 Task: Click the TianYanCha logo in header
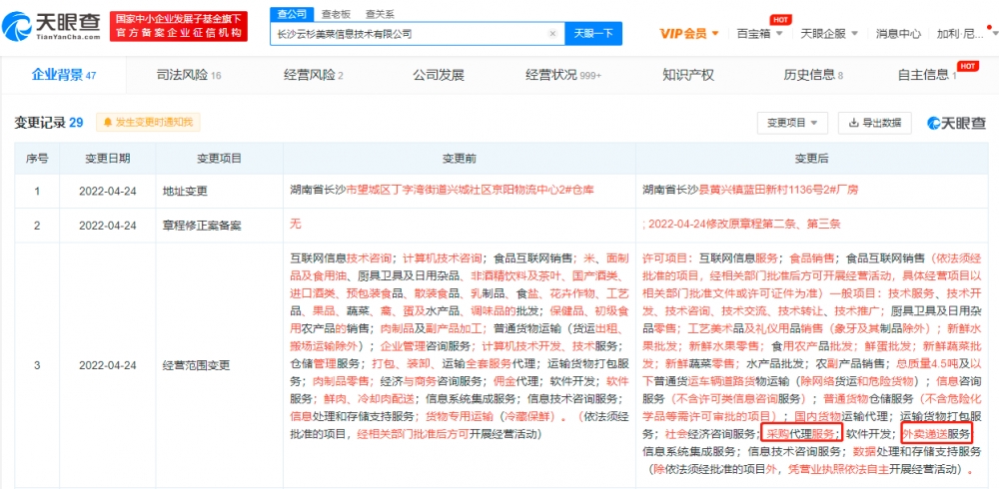[x=52, y=26]
